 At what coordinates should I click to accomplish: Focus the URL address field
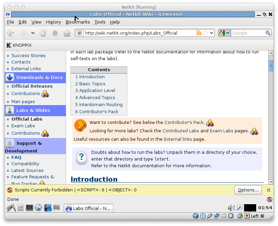point(139,33)
